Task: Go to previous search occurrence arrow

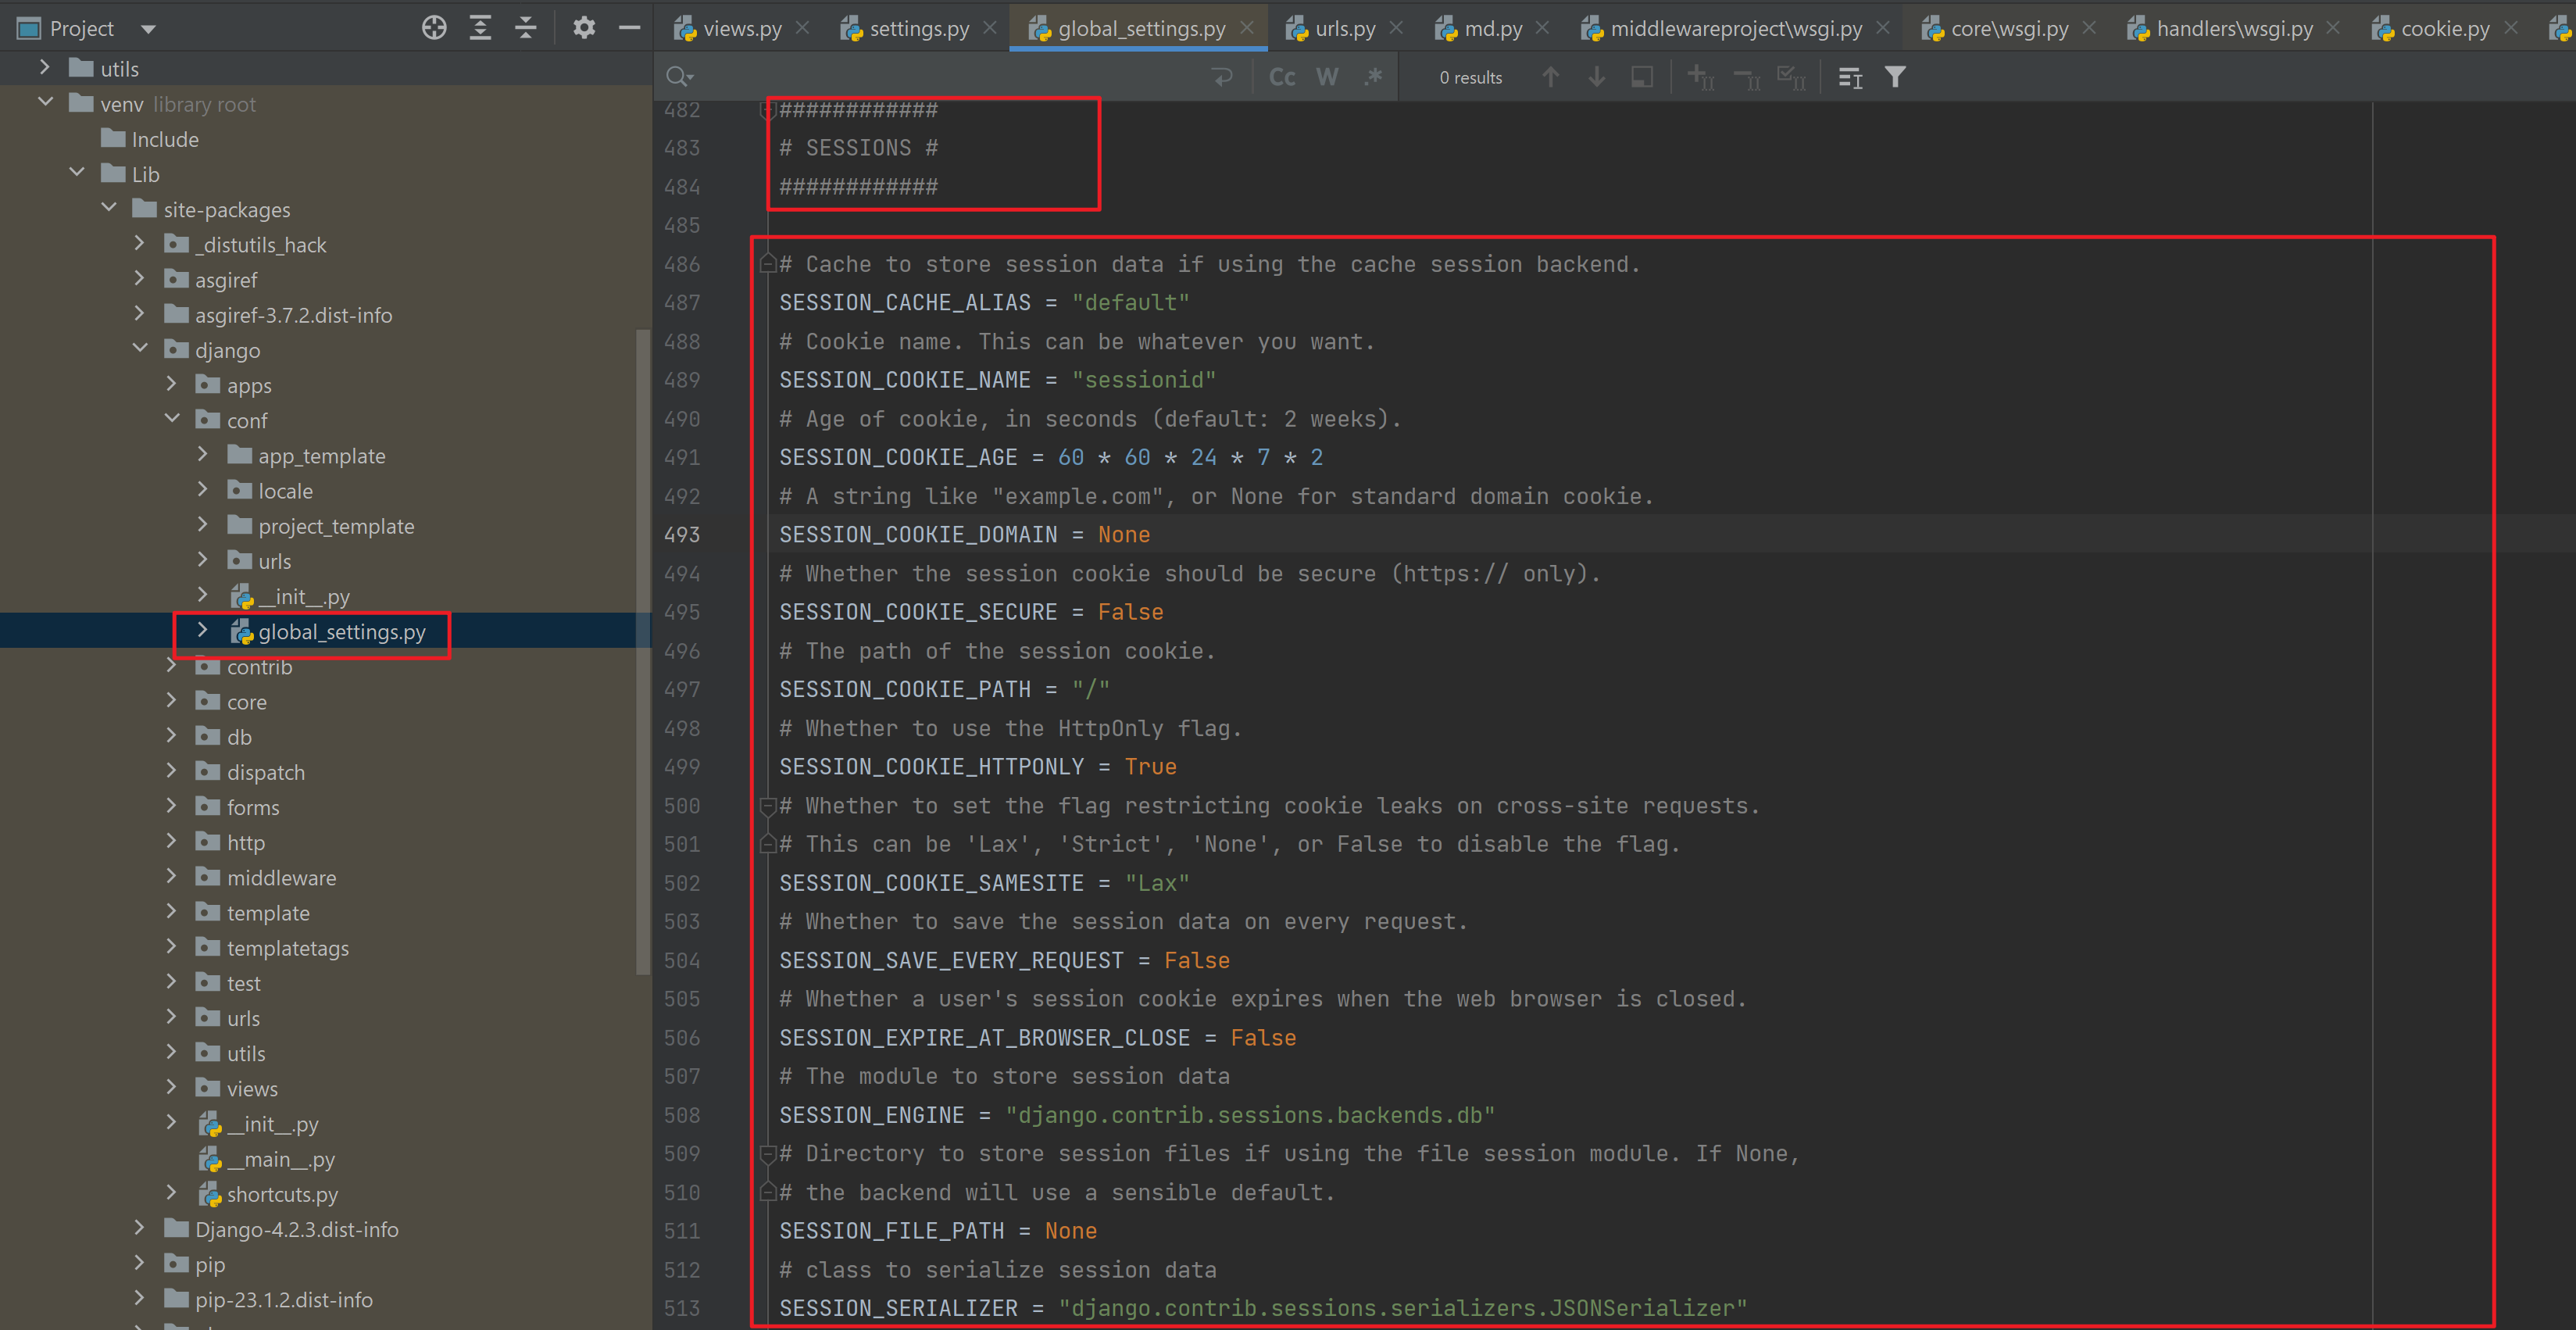Action: [1550, 77]
